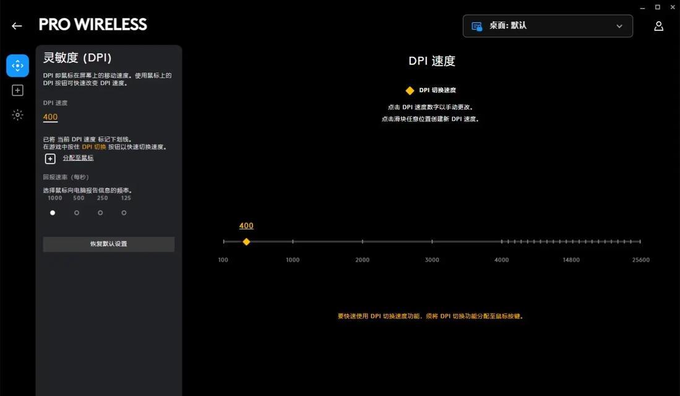The width and height of the screenshot is (680, 396).
Task: Select the 1000 report rate option
Action: pos(53,212)
